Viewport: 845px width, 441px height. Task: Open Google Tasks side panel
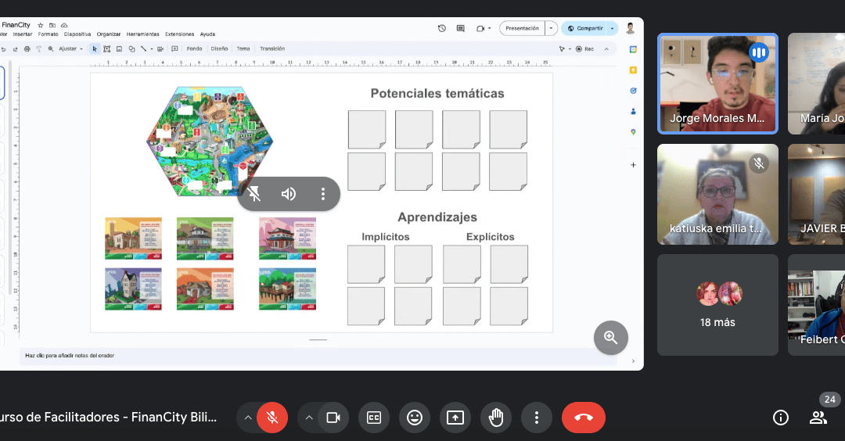tap(633, 91)
